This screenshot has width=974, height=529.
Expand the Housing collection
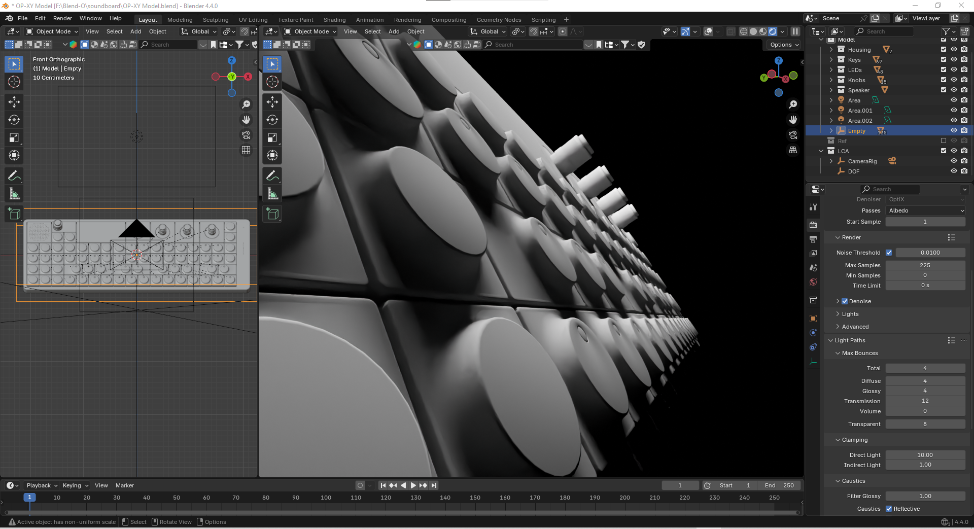pyautogui.click(x=831, y=50)
